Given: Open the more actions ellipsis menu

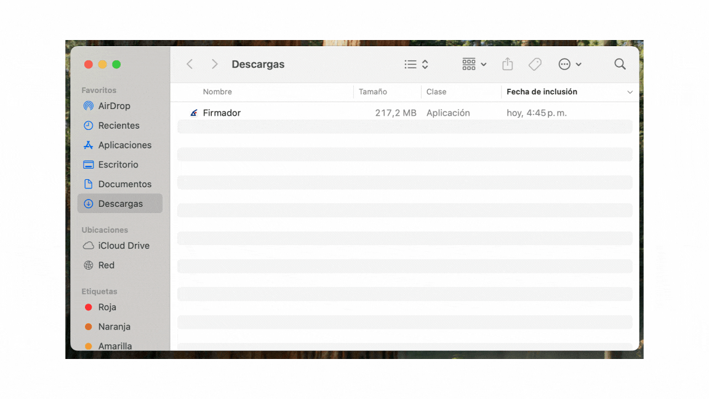Looking at the screenshot, I should (x=569, y=64).
